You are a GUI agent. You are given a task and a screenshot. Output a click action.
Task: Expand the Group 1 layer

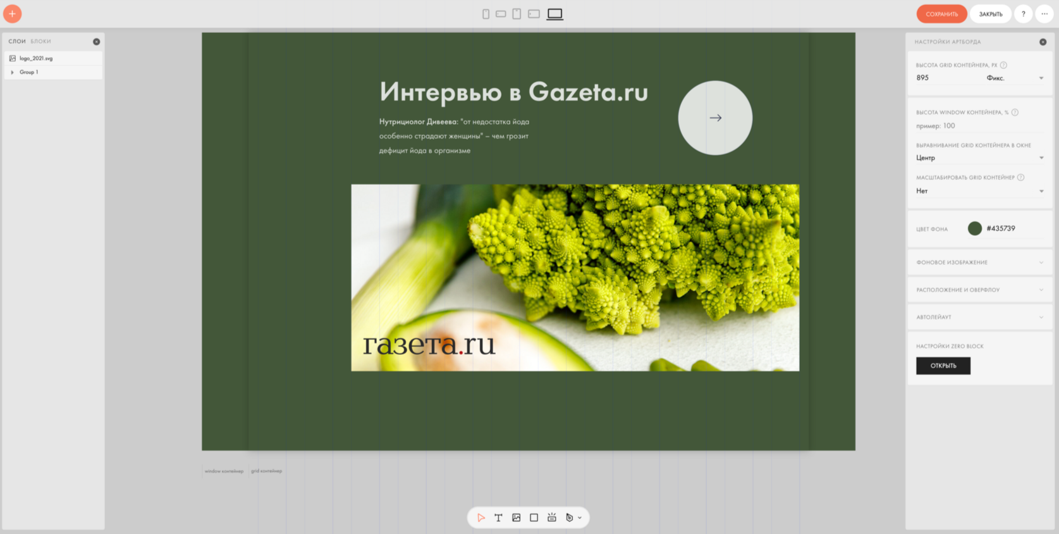(12, 72)
